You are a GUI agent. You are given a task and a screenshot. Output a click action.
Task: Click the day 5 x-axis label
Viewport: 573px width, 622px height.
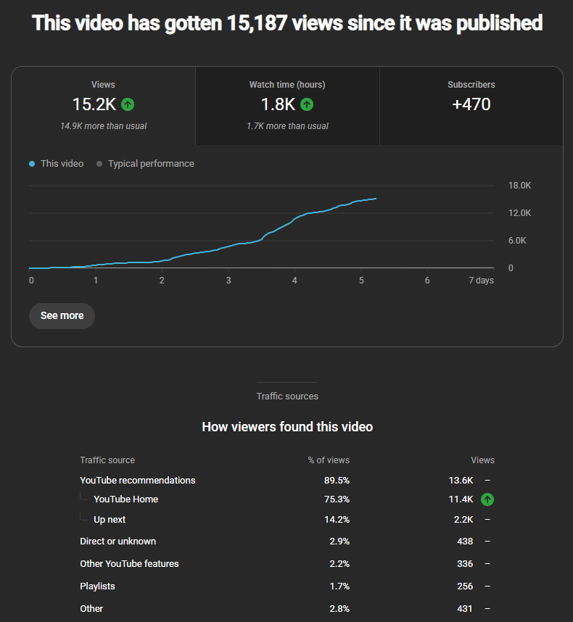pos(361,281)
